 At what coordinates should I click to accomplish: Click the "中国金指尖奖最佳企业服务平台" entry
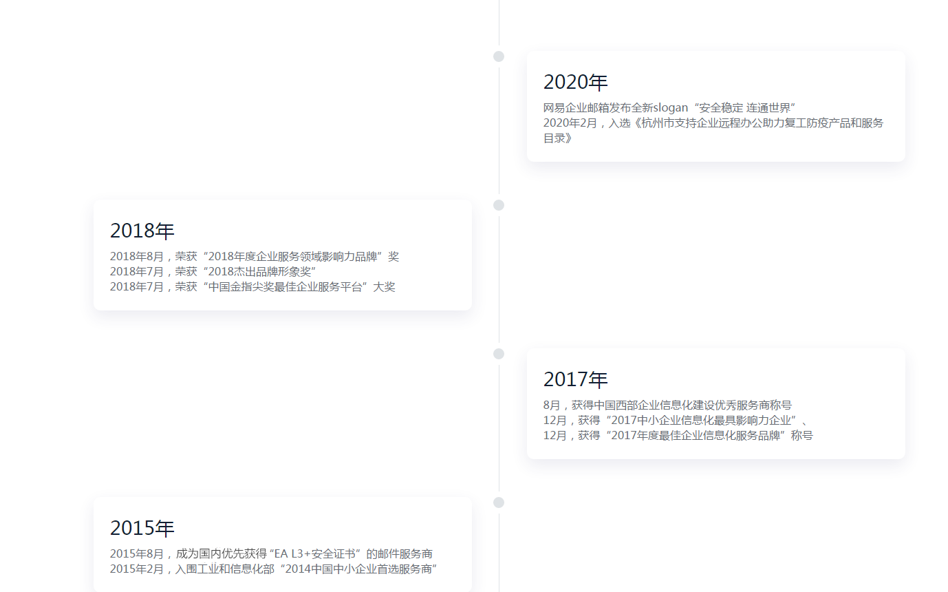(x=252, y=287)
